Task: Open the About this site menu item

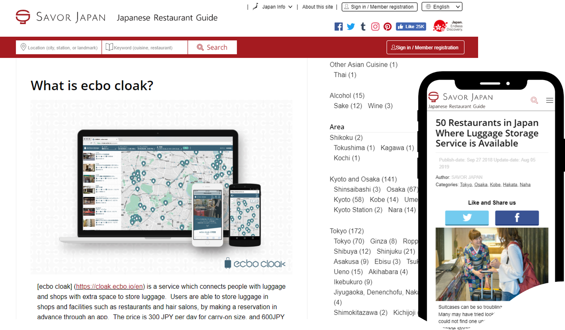Action: (x=317, y=7)
